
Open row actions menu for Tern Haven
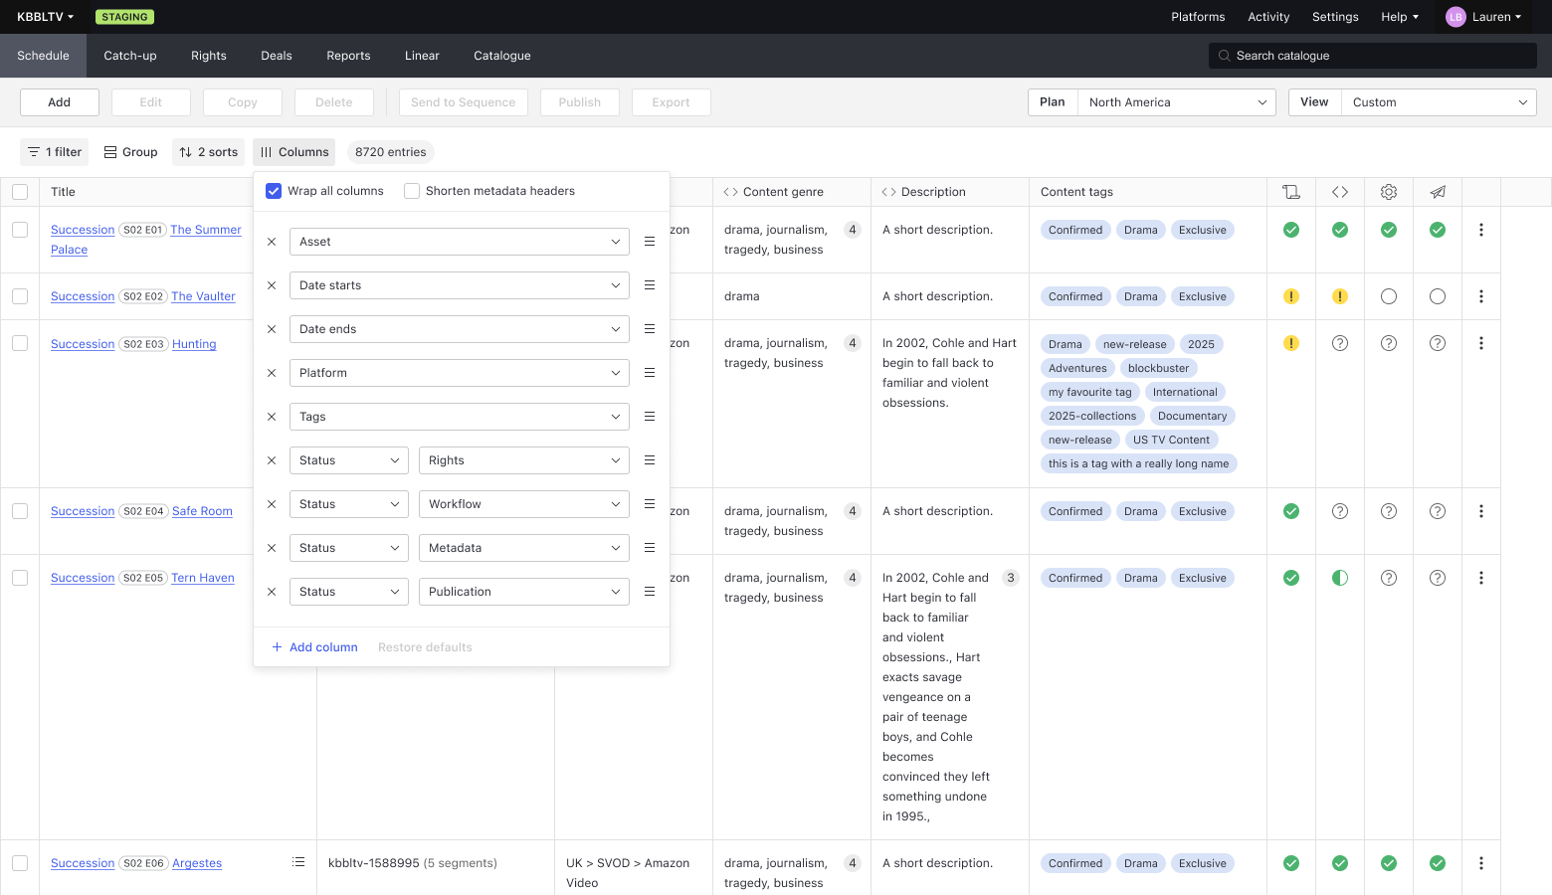tap(1481, 578)
